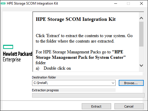Cancel the extraction dialog

point(129,106)
